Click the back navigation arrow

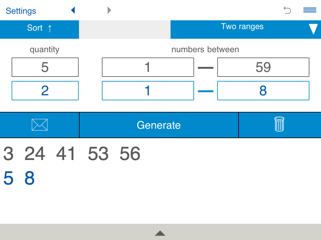click(73, 10)
